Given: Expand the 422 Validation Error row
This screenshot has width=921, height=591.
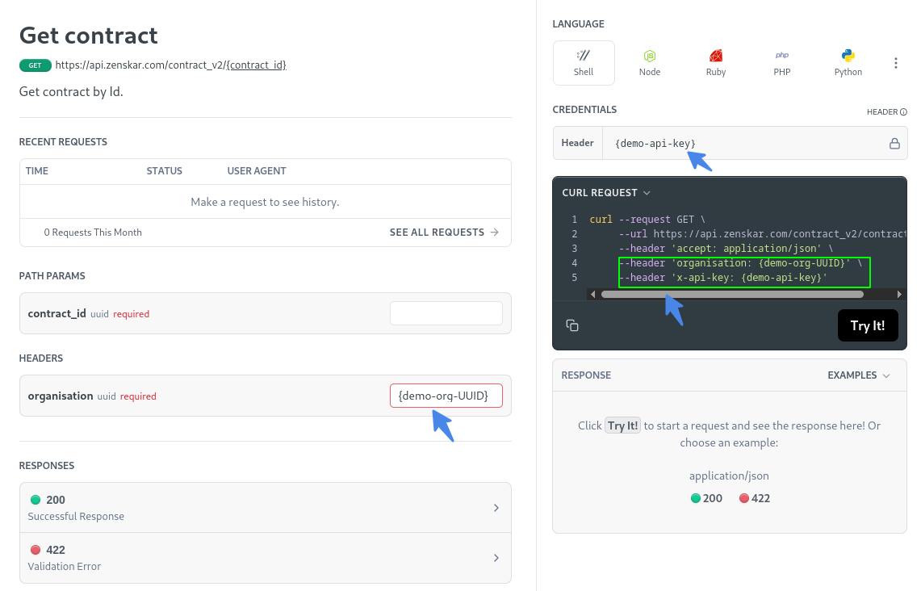Looking at the screenshot, I should coord(265,558).
